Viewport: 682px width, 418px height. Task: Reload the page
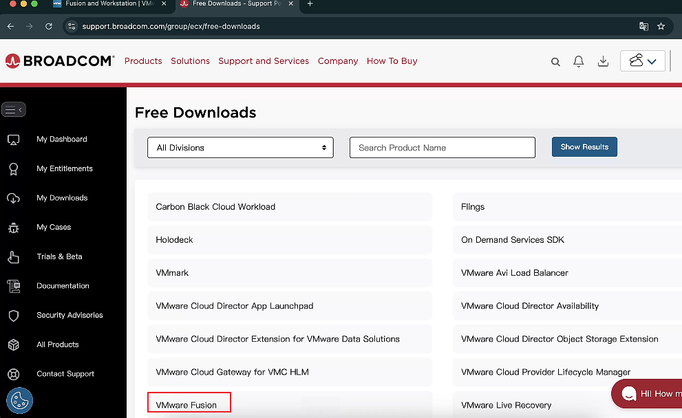pyautogui.click(x=49, y=27)
